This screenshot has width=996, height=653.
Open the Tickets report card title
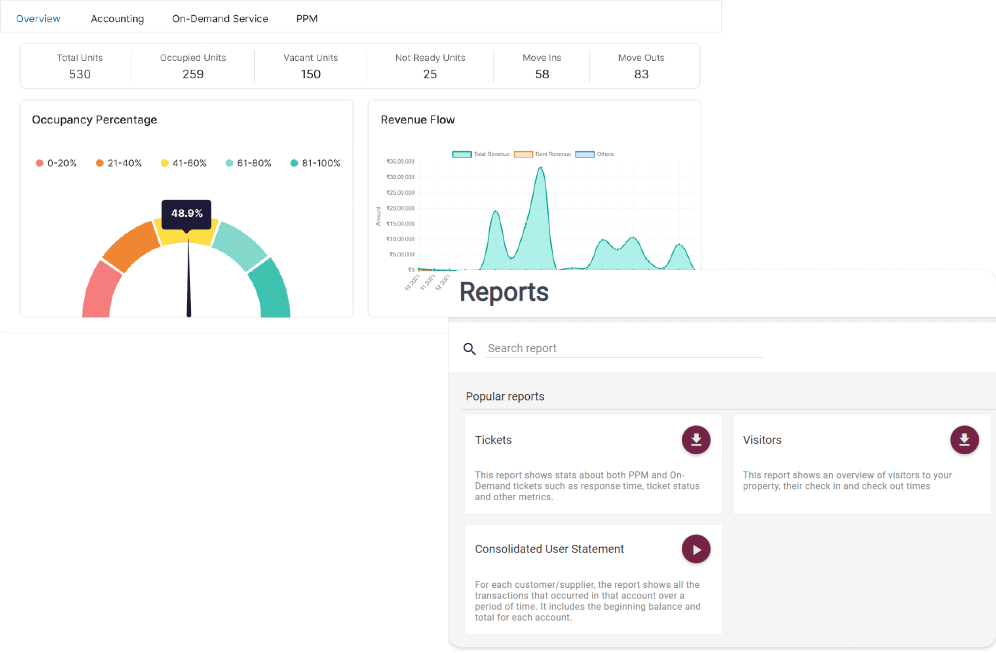tap(493, 440)
